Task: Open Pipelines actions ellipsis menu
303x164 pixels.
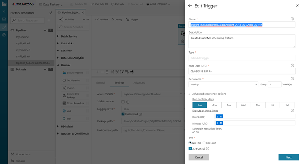Action: [45, 30]
